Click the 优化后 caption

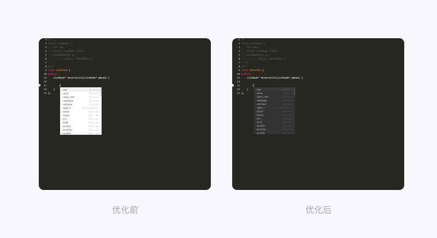(x=318, y=210)
